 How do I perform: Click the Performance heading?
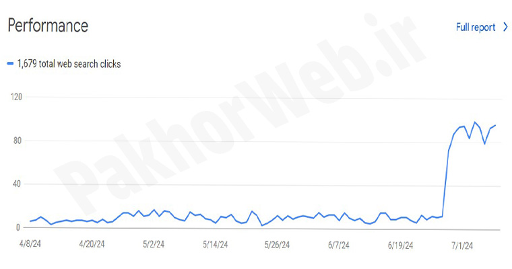pos(48,26)
